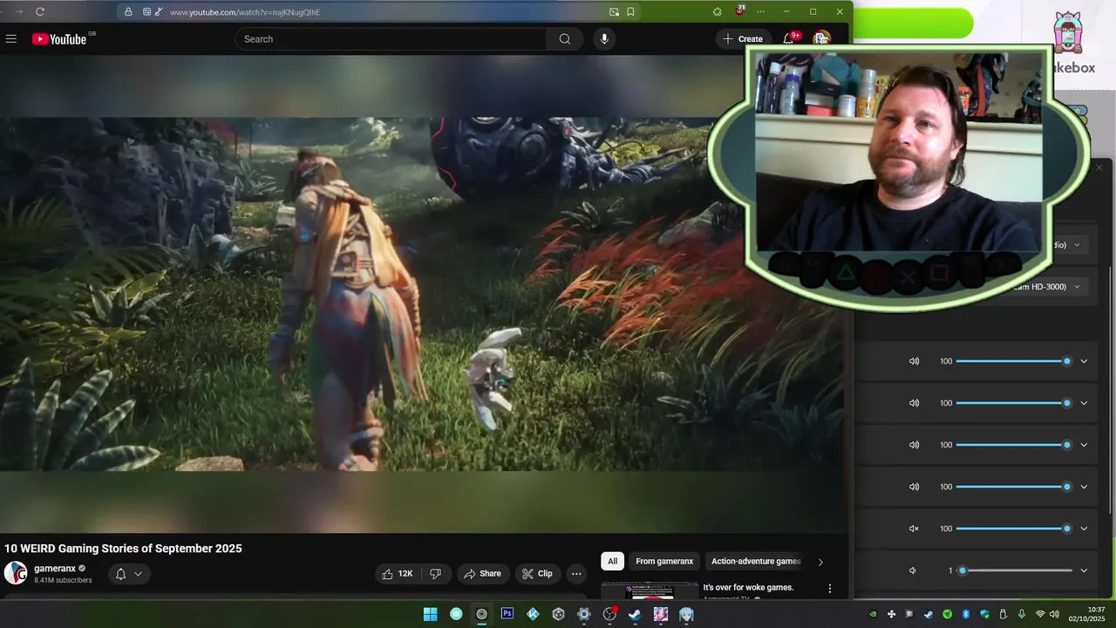Open gameranx channel avatar
1116x628 pixels.
pos(16,573)
